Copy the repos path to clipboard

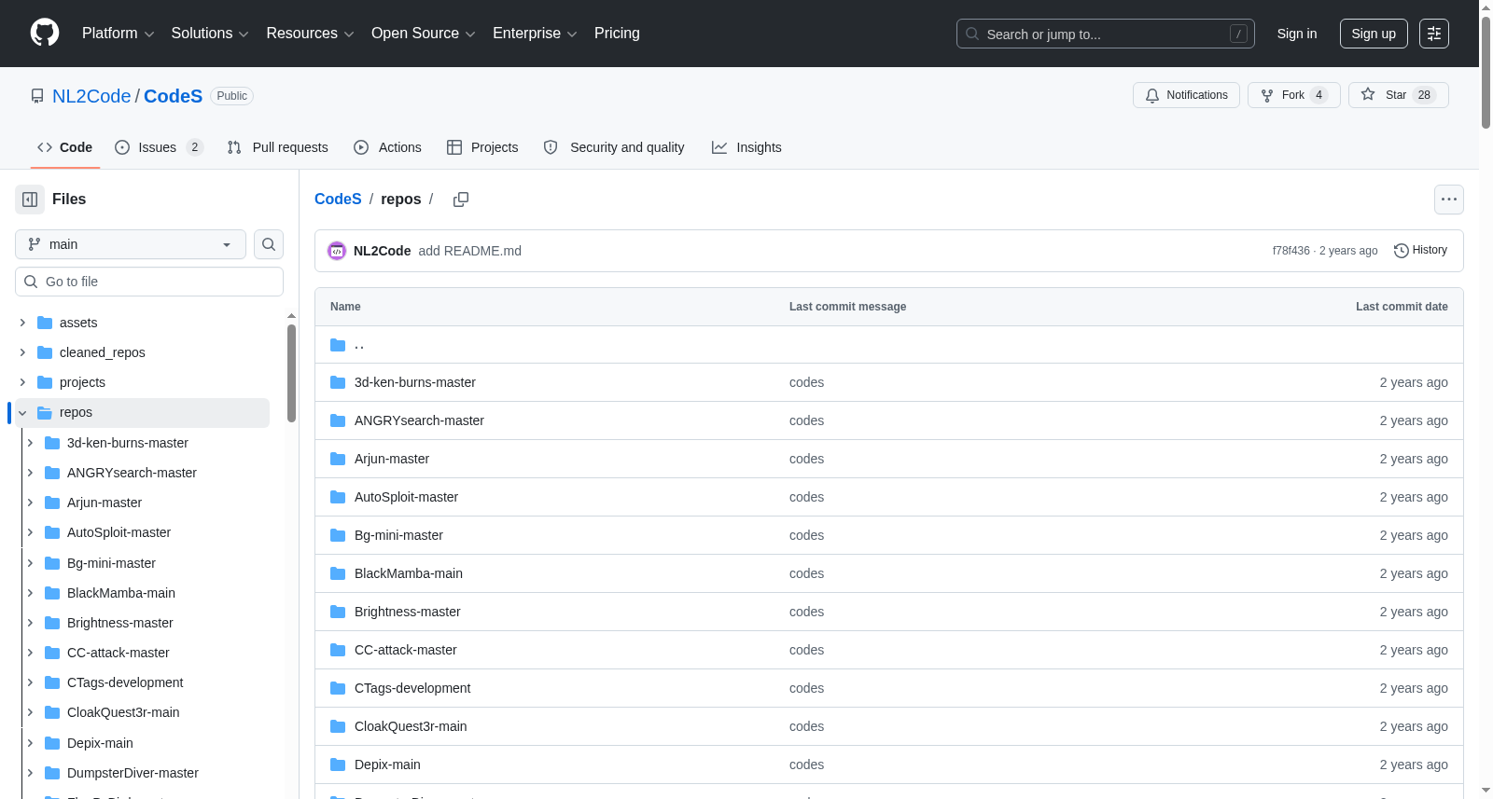coord(461,200)
